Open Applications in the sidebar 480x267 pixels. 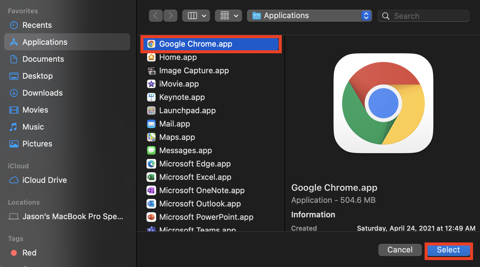pyautogui.click(x=67, y=42)
